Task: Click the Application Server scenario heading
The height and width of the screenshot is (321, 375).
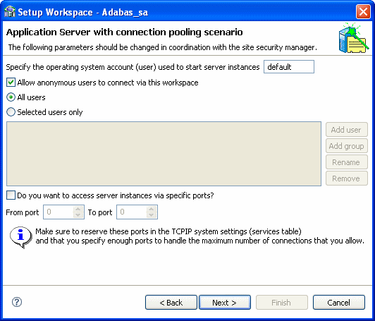Action: [x=124, y=32]
